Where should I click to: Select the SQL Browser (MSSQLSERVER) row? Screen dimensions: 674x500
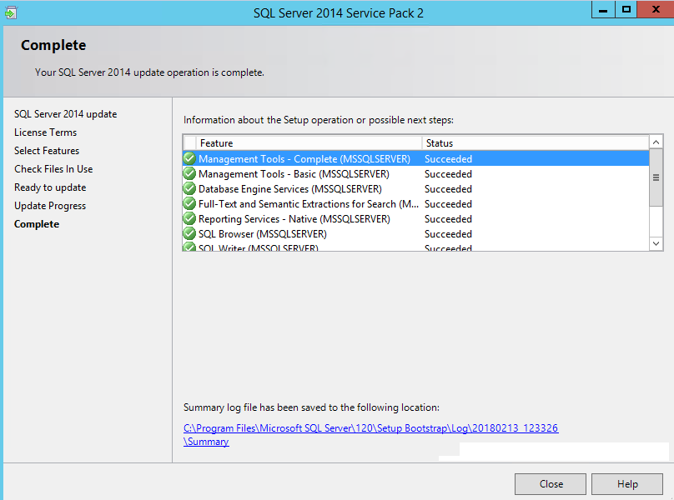tap(416, 233)
